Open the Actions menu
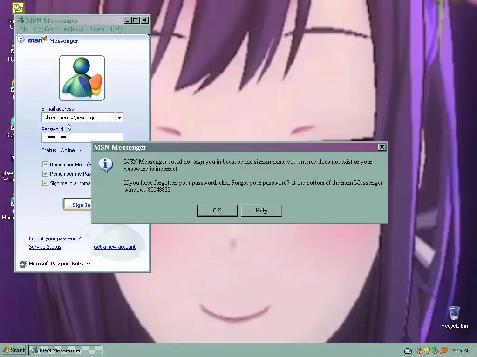 tap(73, 29)
